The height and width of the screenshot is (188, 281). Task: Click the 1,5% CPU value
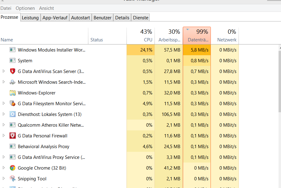[147, 82]
